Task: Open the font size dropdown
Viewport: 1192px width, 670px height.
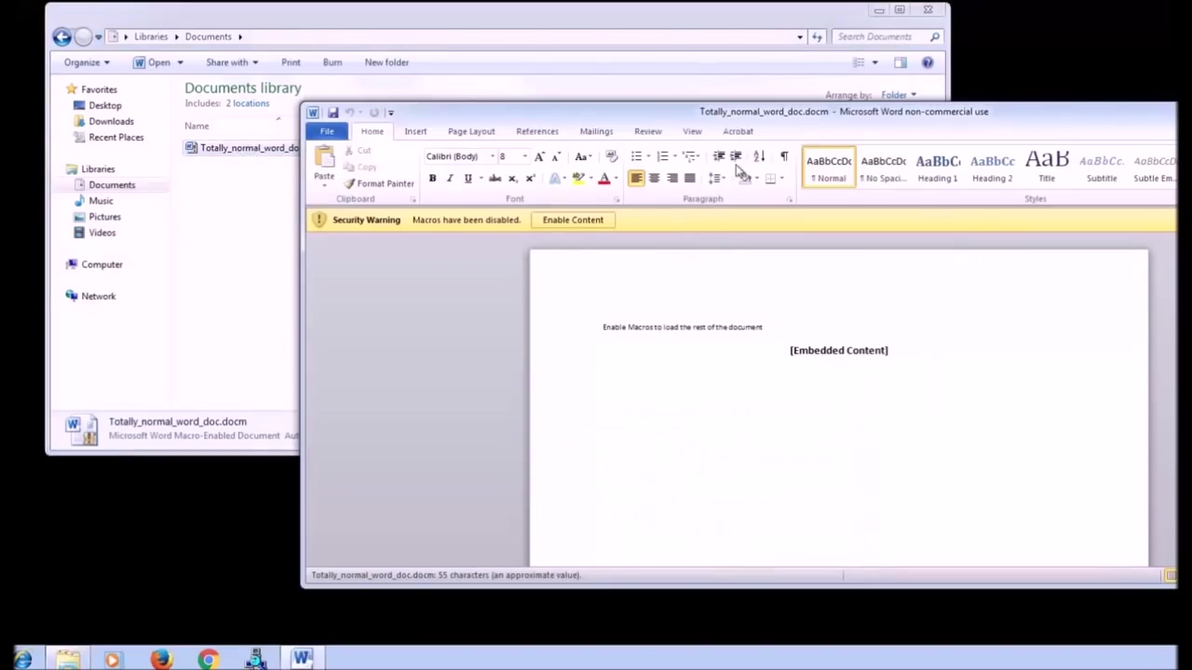Action: click(524, 156)
